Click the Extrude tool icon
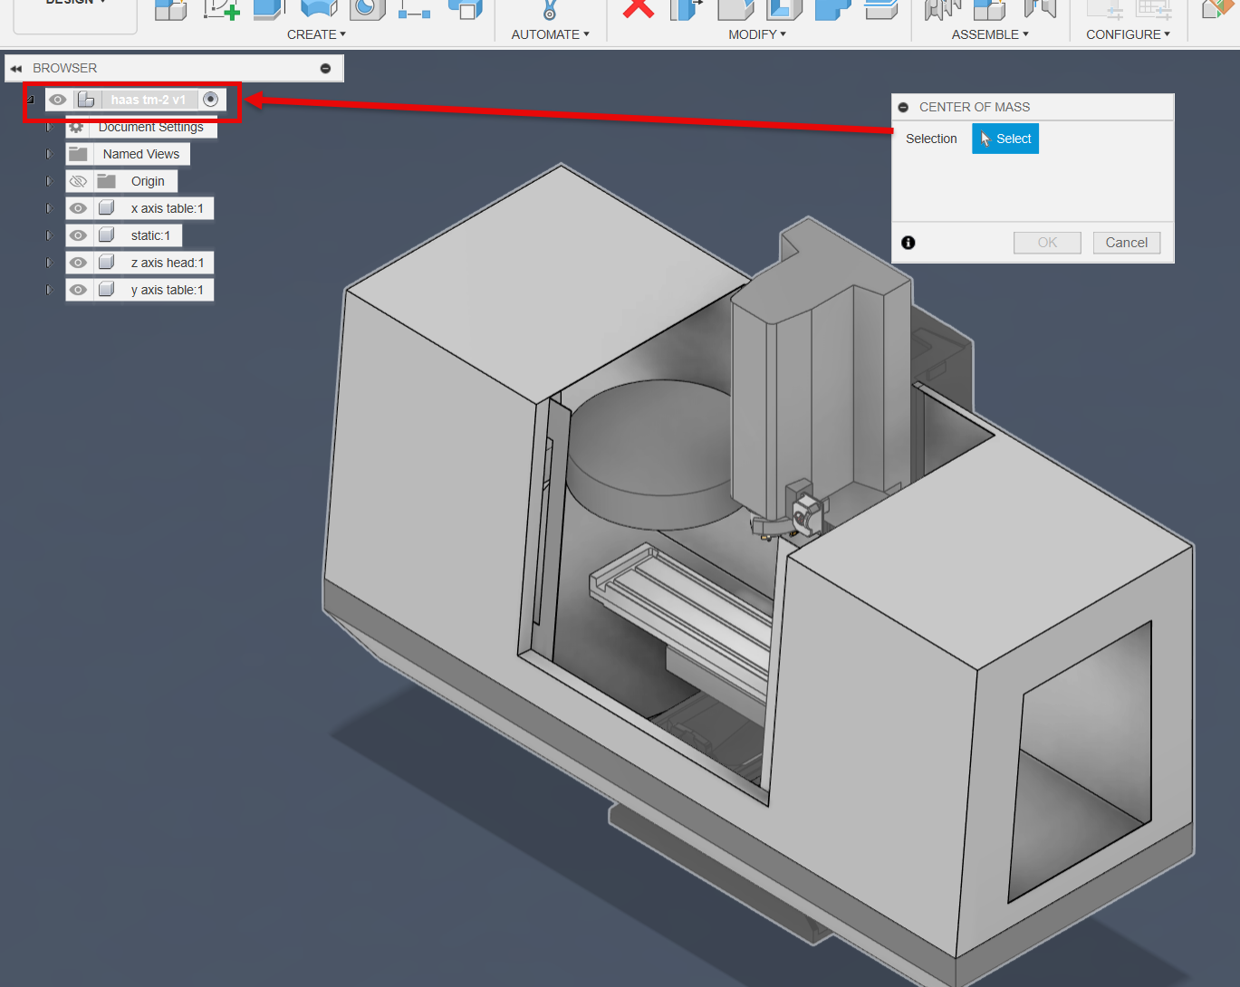 [x=269, y=9]
